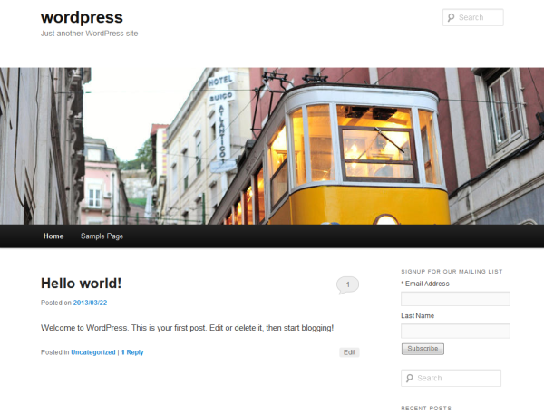Click the sidebar Search field
Viewport: 544px width, 414px height.
[x=451, y=378]
